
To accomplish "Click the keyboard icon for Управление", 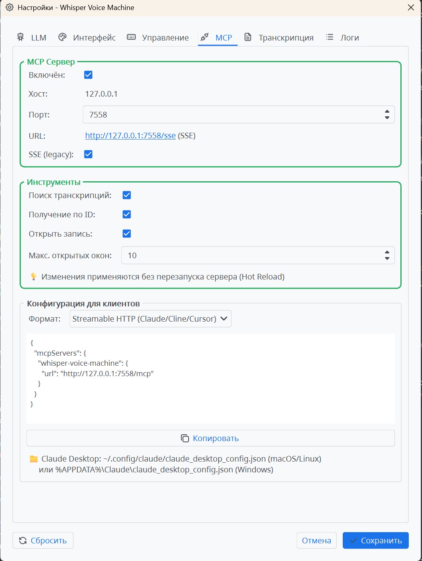I will [131, 37].
